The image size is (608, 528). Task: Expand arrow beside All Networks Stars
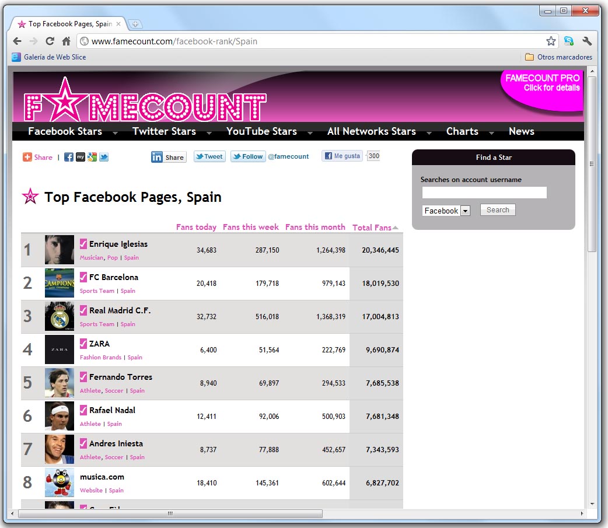[x=429, y=133]
